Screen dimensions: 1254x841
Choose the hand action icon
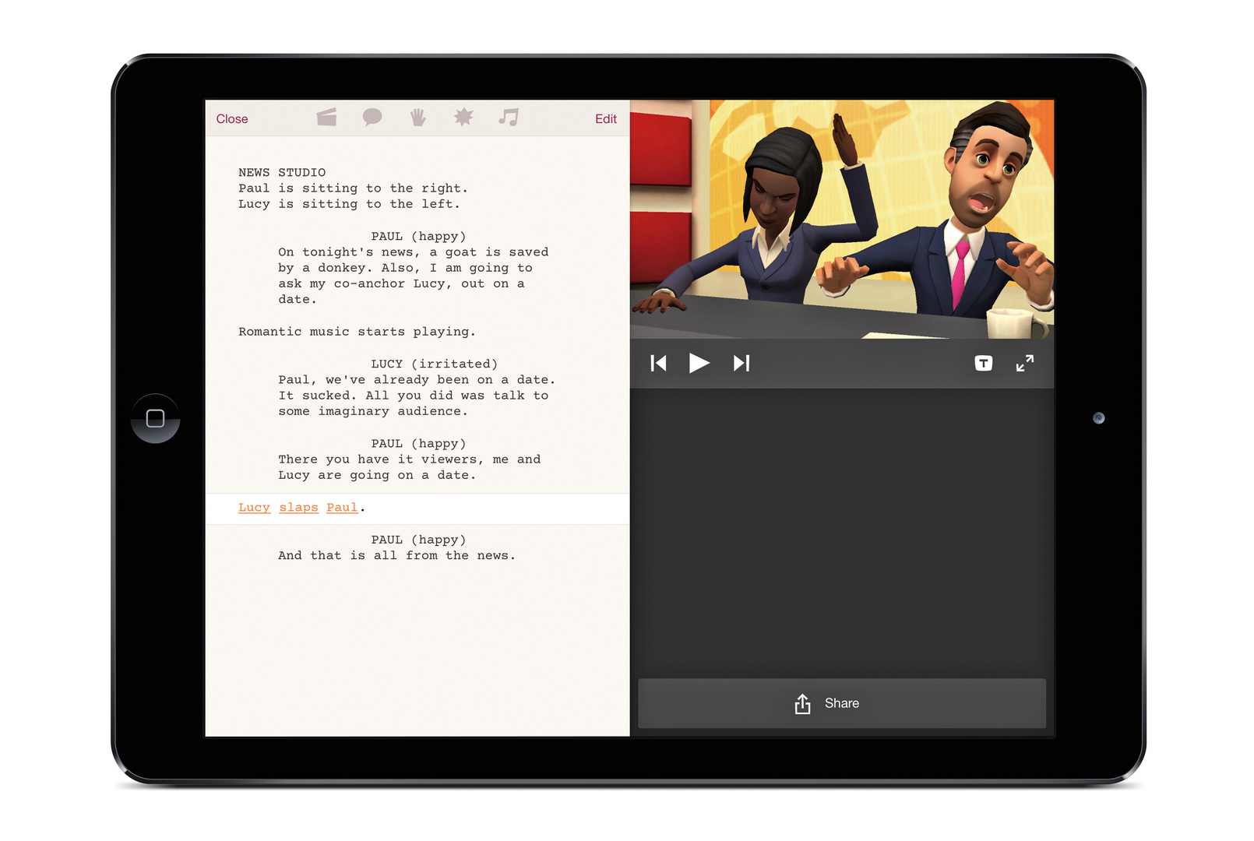[418, 118]
